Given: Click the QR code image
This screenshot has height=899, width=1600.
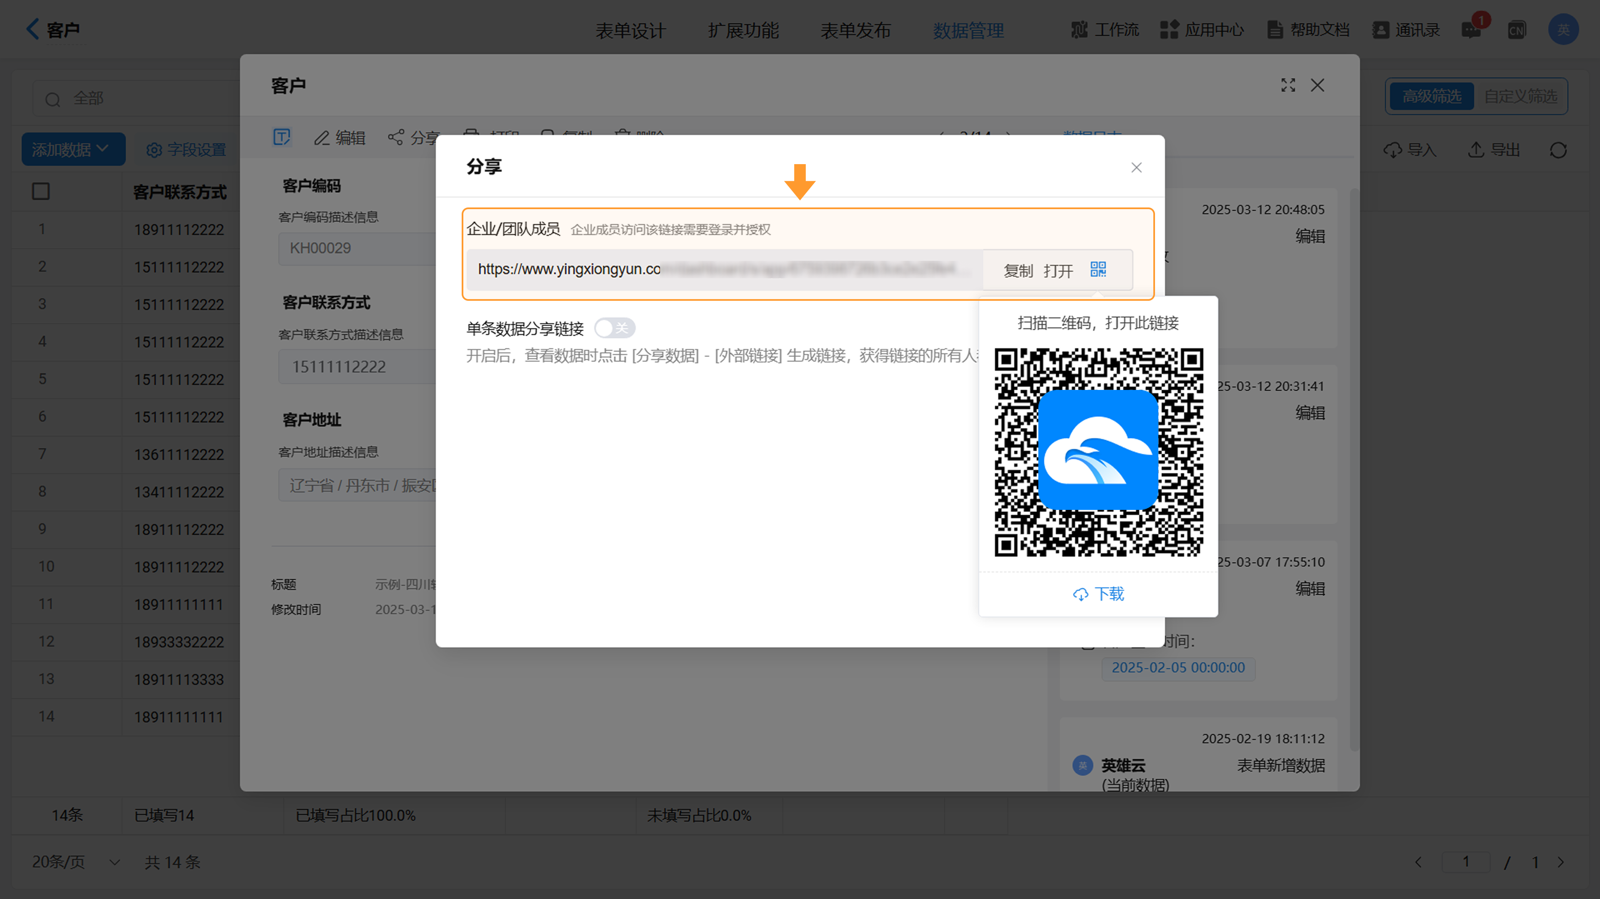Looking at the screenshot, I should 1098,452.
